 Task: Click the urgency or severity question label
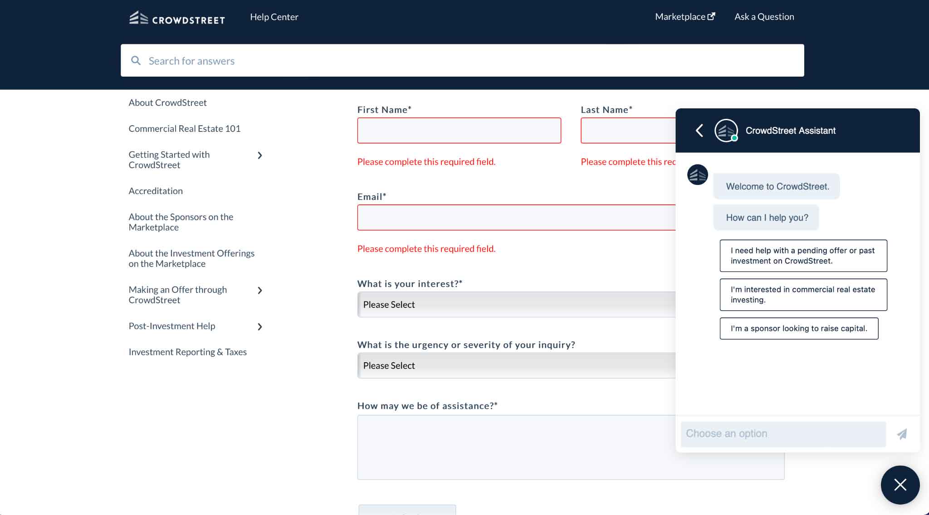click(x=466, y=345)
